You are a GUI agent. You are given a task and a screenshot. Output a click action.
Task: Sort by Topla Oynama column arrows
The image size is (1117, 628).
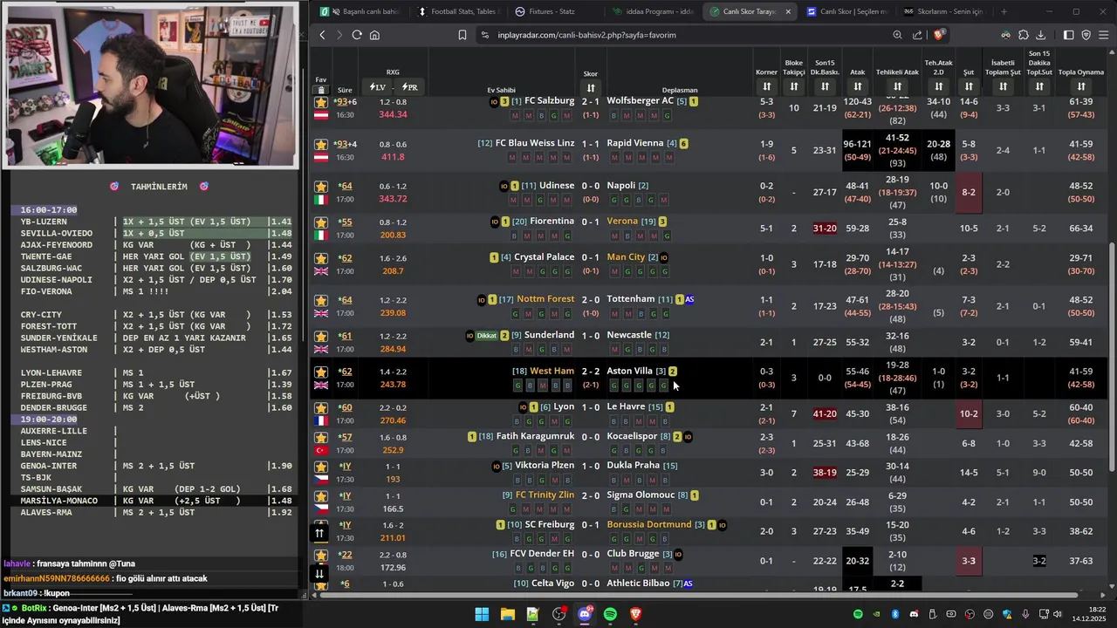[1081, 86]
